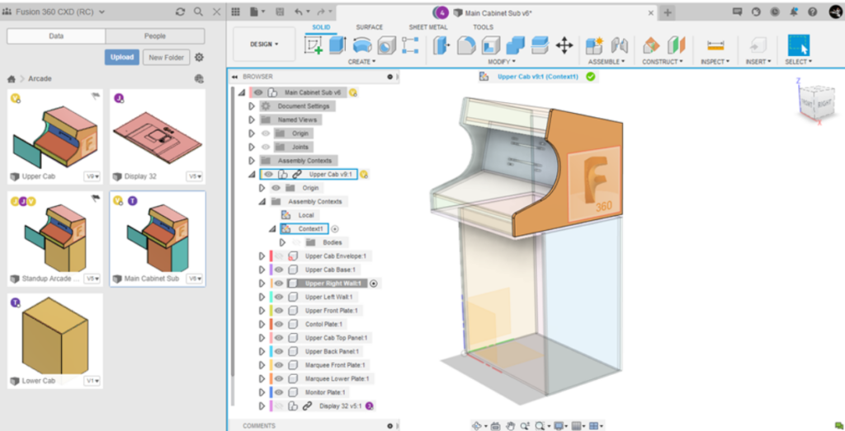Open the MODIFY menu
Screen dimensions: 845x431
click(501, 62)
